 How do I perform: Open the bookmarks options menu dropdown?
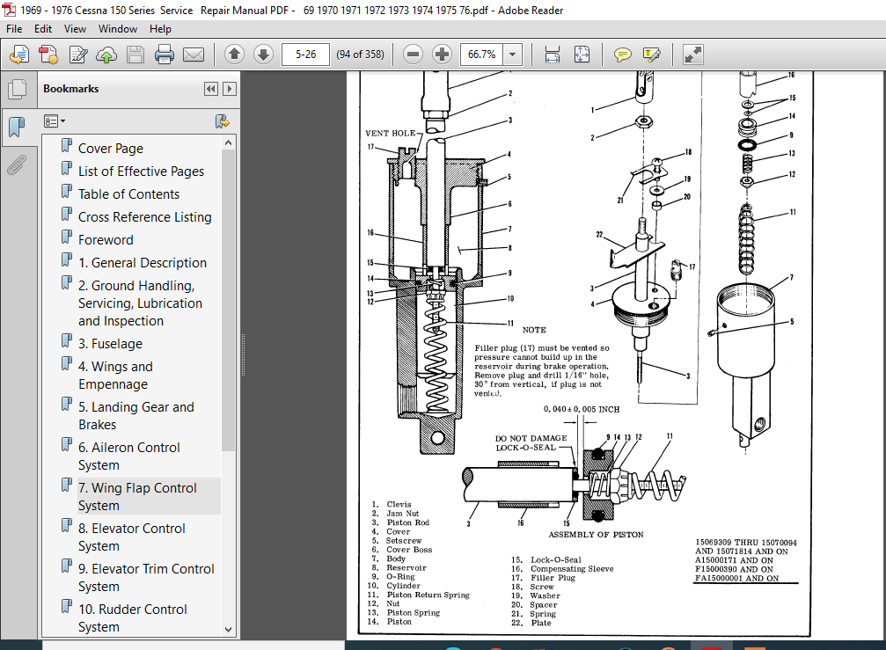tap(55, 121)
